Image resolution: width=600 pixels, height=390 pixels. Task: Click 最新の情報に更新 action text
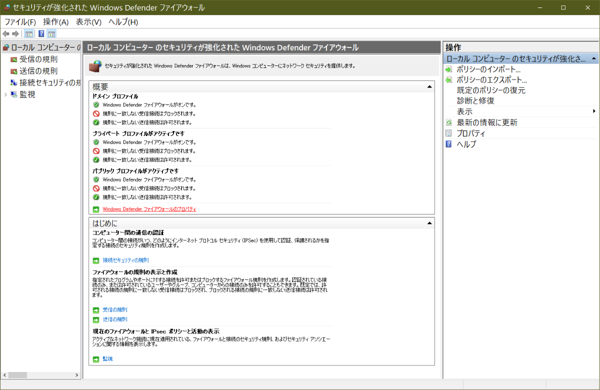[487, 122]
